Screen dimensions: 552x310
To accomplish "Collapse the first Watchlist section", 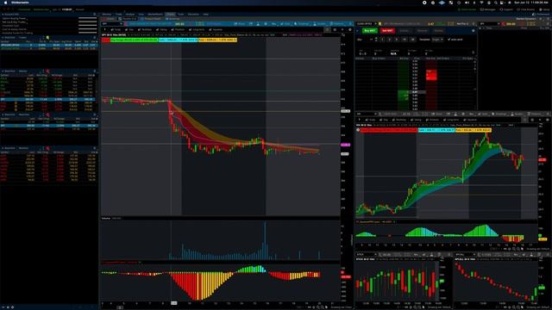I will 3,38.
